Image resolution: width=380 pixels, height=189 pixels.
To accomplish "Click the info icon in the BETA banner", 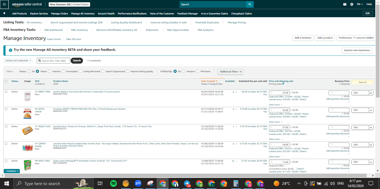I will point(10,50).
